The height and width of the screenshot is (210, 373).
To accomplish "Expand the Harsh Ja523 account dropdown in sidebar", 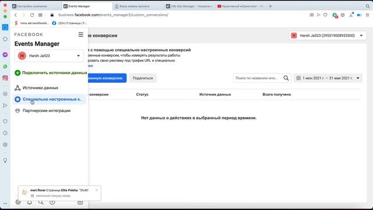I will 49,56.
